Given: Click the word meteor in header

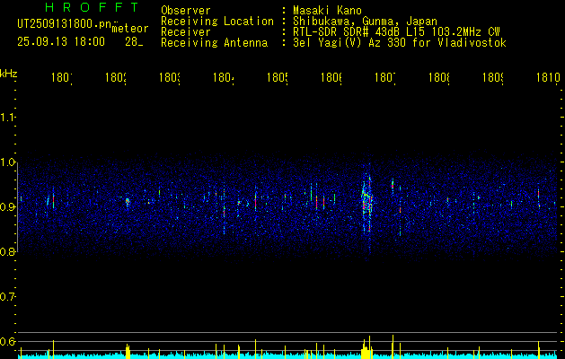Looking at the screenshot, I should pos(130,29).
